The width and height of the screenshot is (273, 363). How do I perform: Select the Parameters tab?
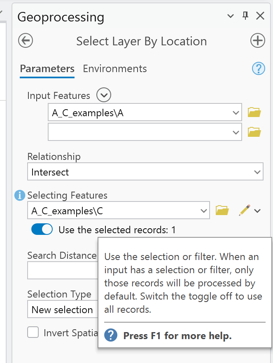pos(47,68)
